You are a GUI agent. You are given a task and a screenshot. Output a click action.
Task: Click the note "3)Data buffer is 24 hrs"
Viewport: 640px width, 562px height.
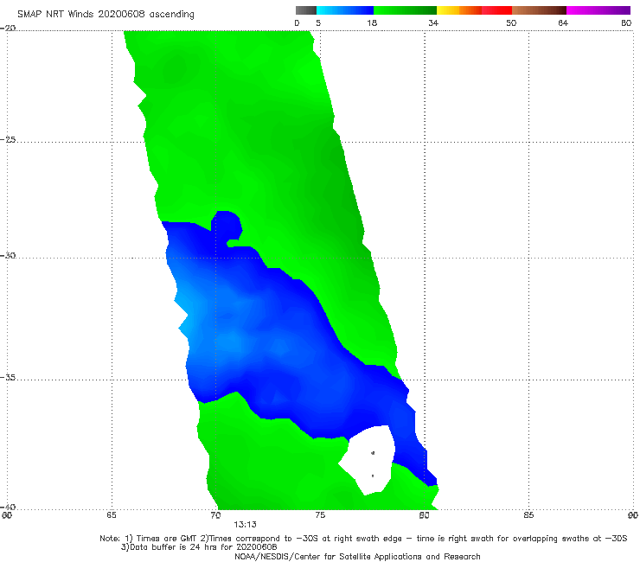(199, 547)
